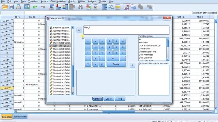Click the up arrow to insert function
This screenshot has width=218, height=122.
pos(133,65)
